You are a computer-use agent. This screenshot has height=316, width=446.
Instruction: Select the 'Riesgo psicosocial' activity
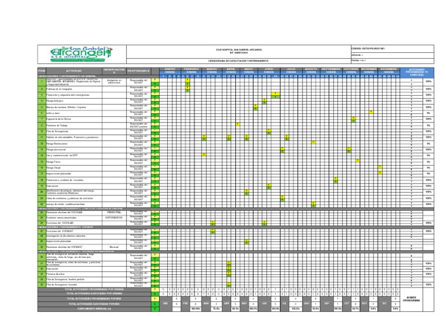coord(74,150)
